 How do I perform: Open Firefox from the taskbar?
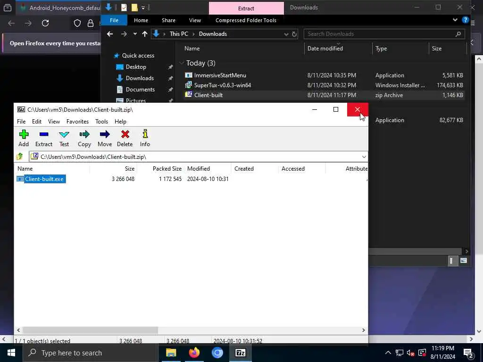[194, 353]
